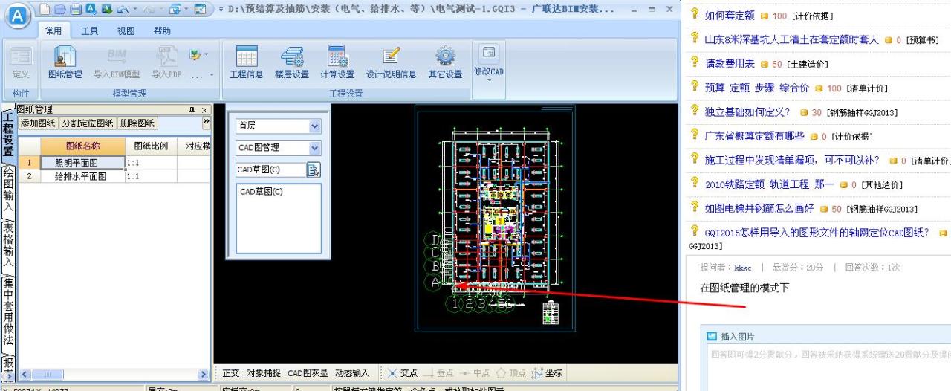This screenshot has height=391, width=951.
Task: Switch to the 视图 ribbon tab
Action: [126, 30]
